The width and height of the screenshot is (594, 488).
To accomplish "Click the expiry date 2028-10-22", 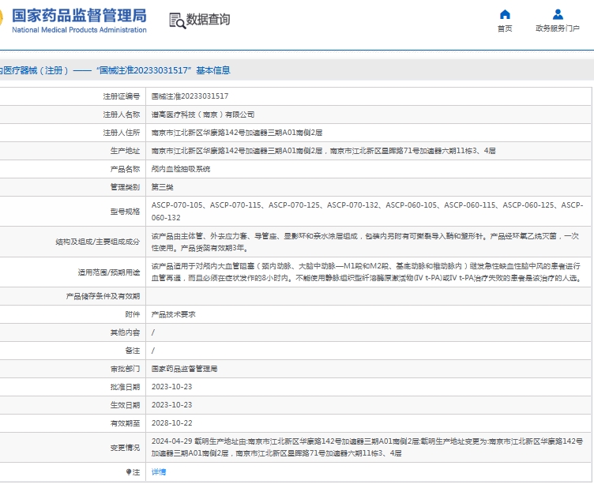I will point(171,423).
